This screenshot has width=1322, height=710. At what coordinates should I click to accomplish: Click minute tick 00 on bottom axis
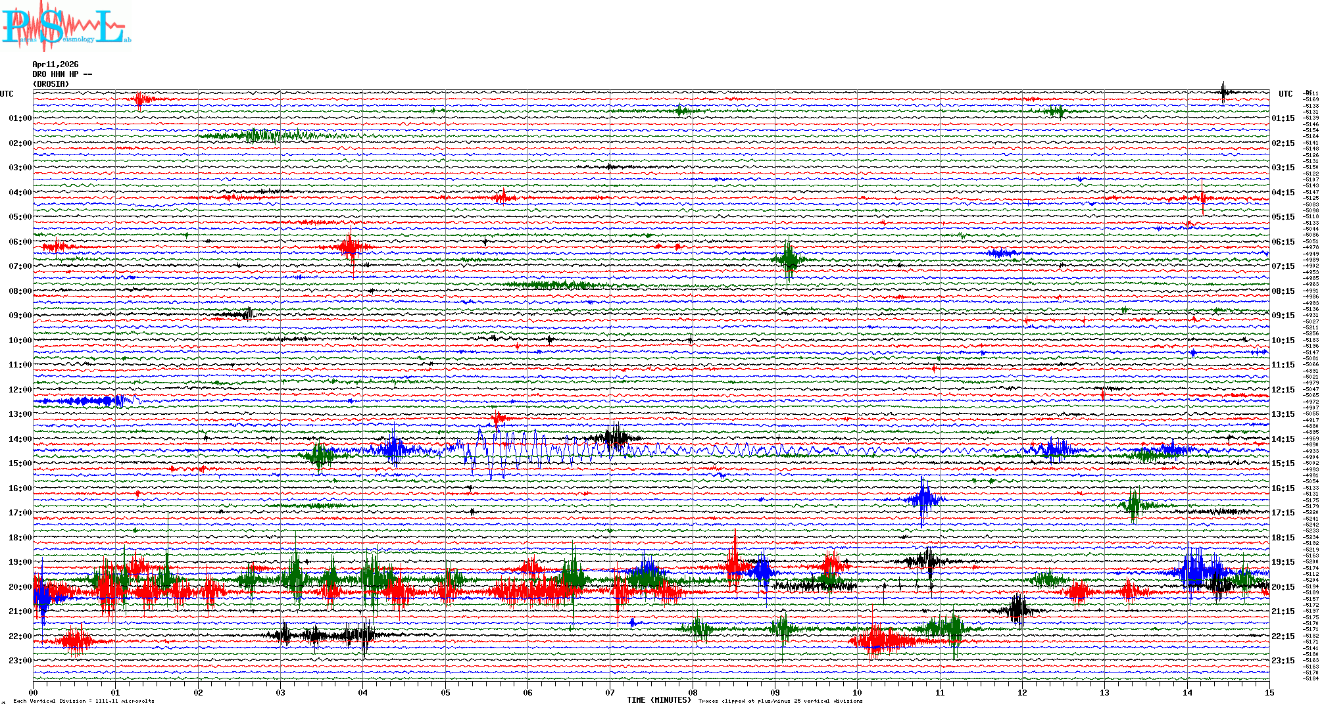point(34,692)
